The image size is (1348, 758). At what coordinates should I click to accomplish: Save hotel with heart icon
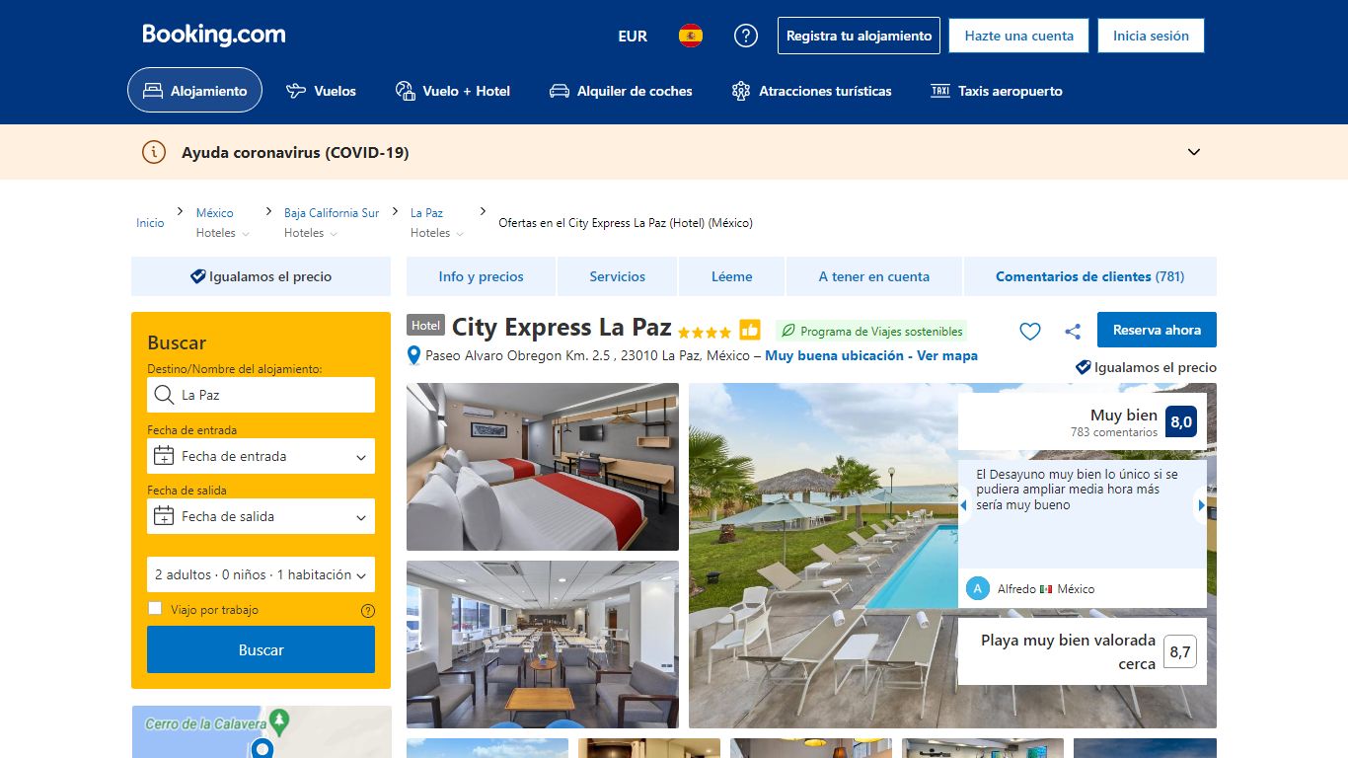click(x=1029, y=332)
